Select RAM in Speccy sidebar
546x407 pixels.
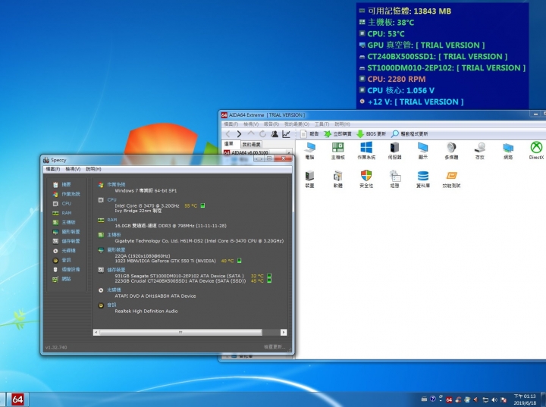[62, 213]
